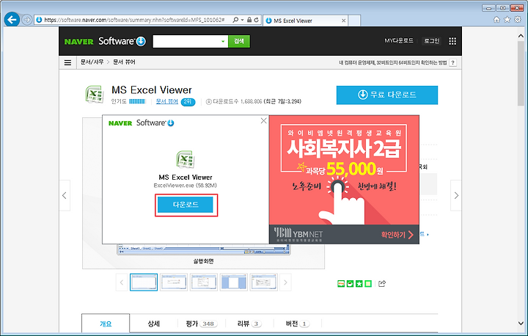The height and width of the screenshot is (336, 528).
Task: Open browser tools gear icon
Action: [x=518, y=20]
